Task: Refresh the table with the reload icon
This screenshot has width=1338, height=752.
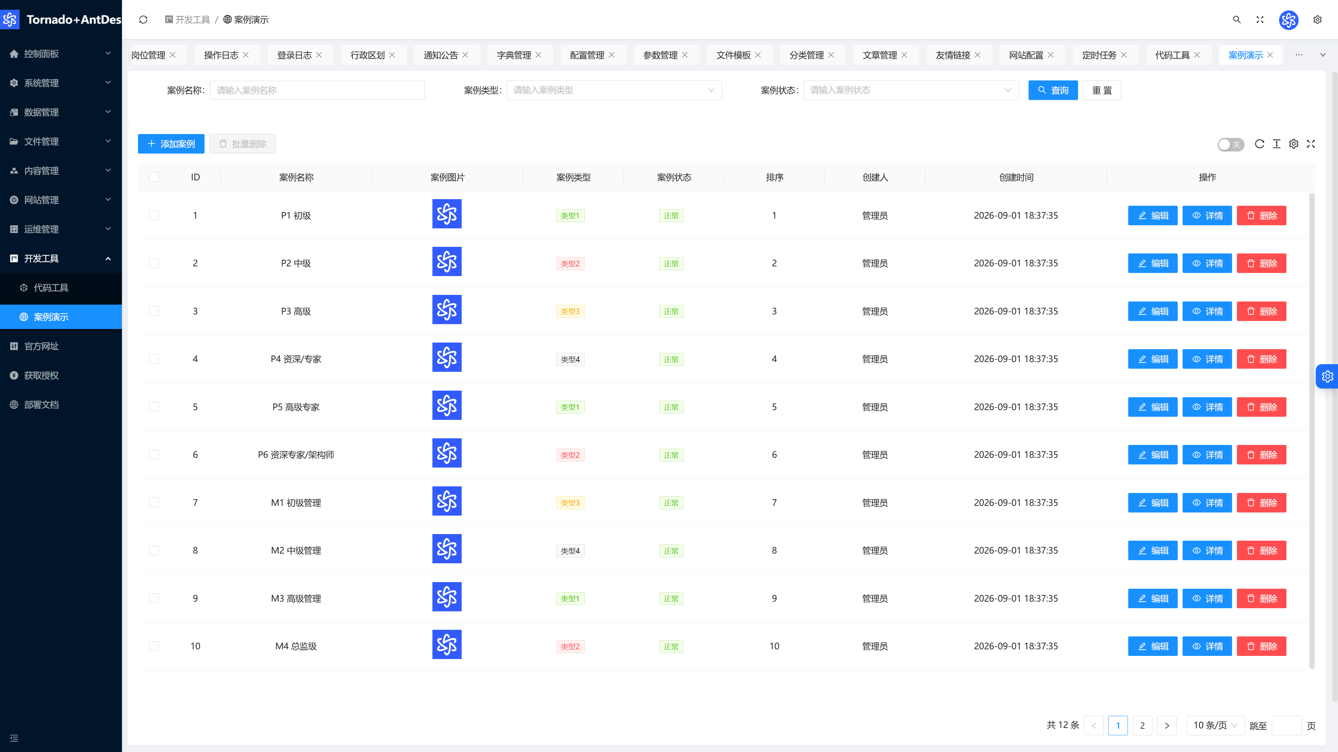Action: pos(1260,144)
